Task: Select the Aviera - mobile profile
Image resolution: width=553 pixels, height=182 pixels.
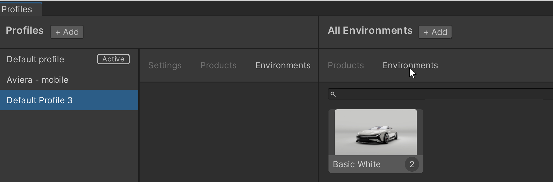Action: pos(38,80)
